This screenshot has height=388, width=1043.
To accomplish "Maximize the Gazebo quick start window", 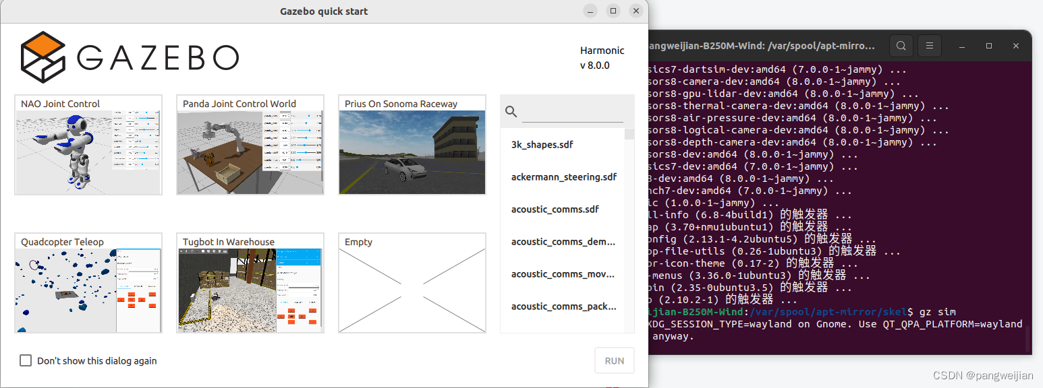I will 613,11.
